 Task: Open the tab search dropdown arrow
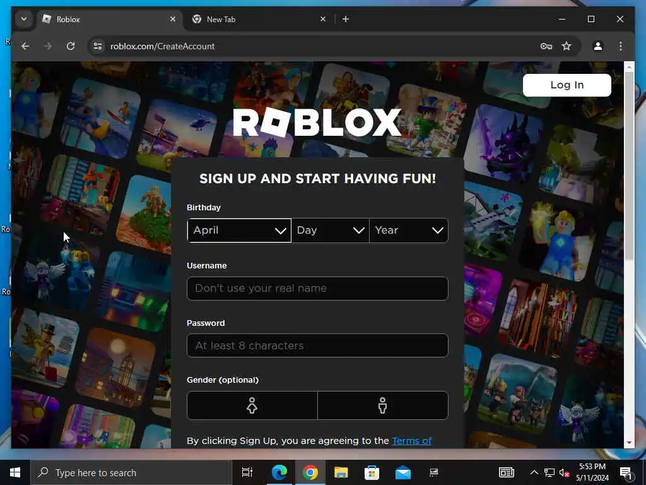[x=24, y=20]
